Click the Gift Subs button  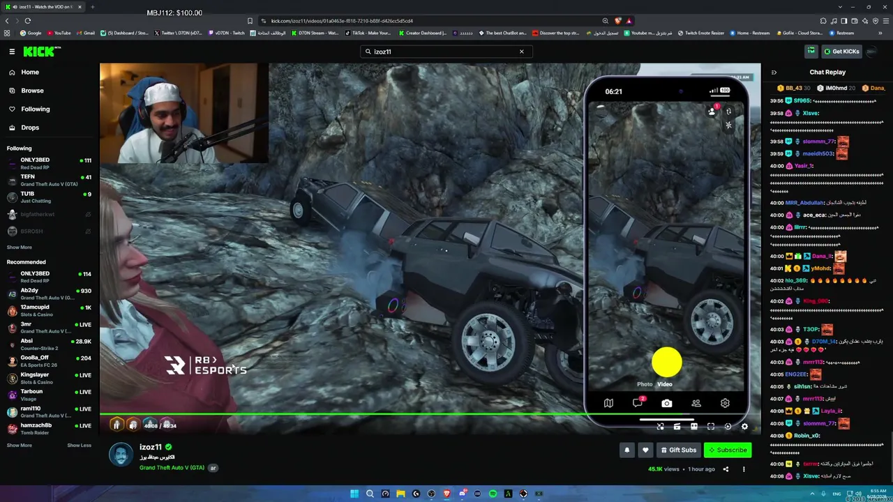point(679,450)
